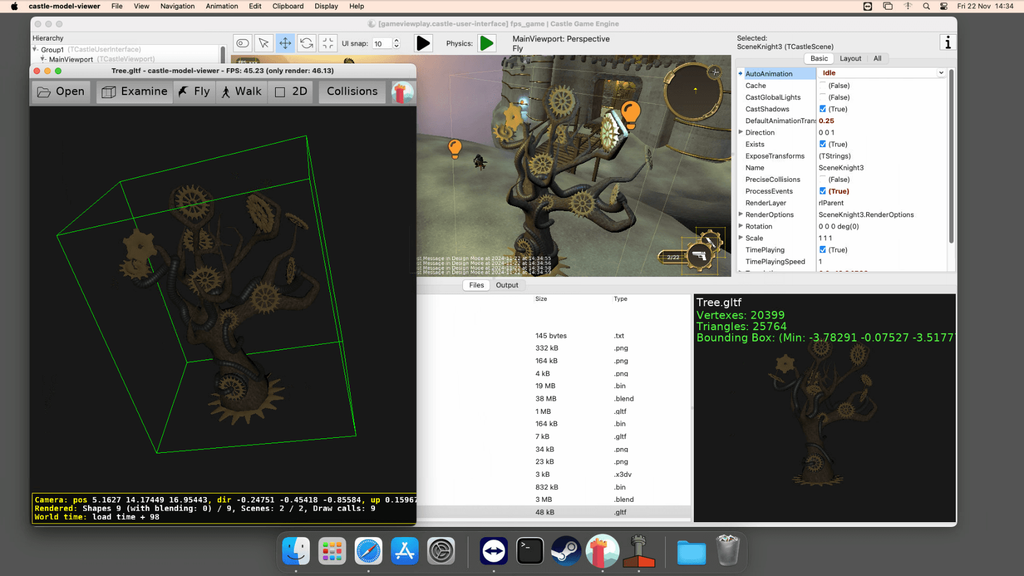The height and width of the screenshot is (576, 1024).
Task: Start physics simulation playback
Action: (x=487, y=43)
